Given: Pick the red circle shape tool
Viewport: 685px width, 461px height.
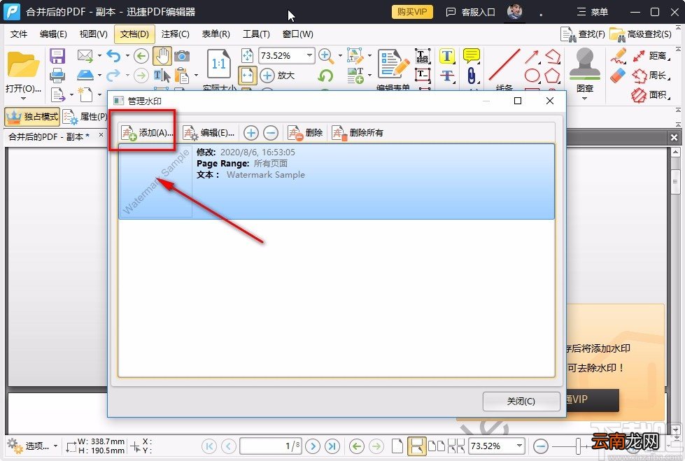Looking at the screenshot, I should click(532, 76).
